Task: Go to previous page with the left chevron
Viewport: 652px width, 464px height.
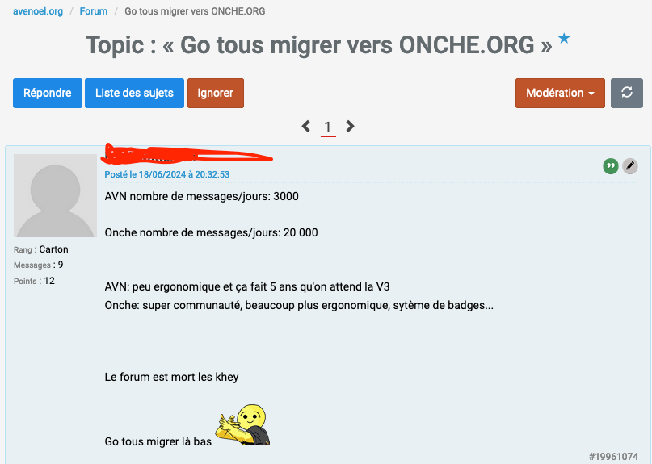Action: (x=306, y=126)
